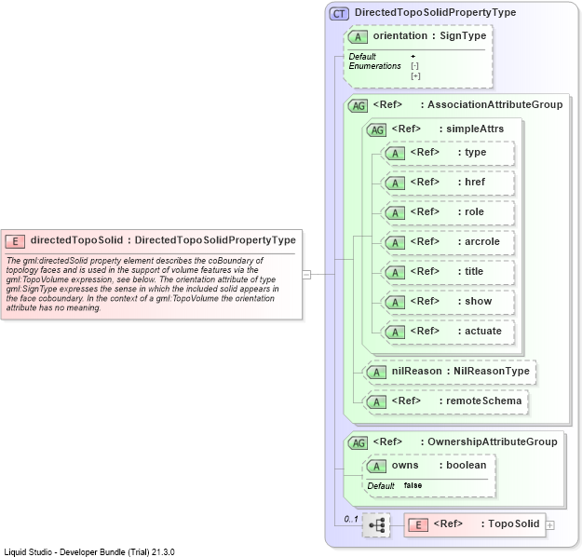Click the Default false value of owns
This screenshot has width=582, height=557.
coord(413,485)
